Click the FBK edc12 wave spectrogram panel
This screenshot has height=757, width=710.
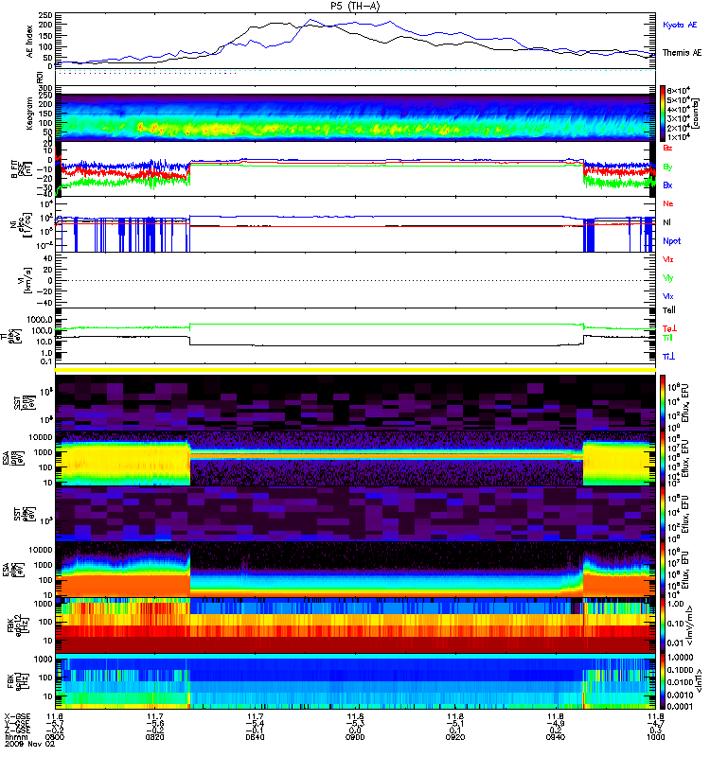355,625
